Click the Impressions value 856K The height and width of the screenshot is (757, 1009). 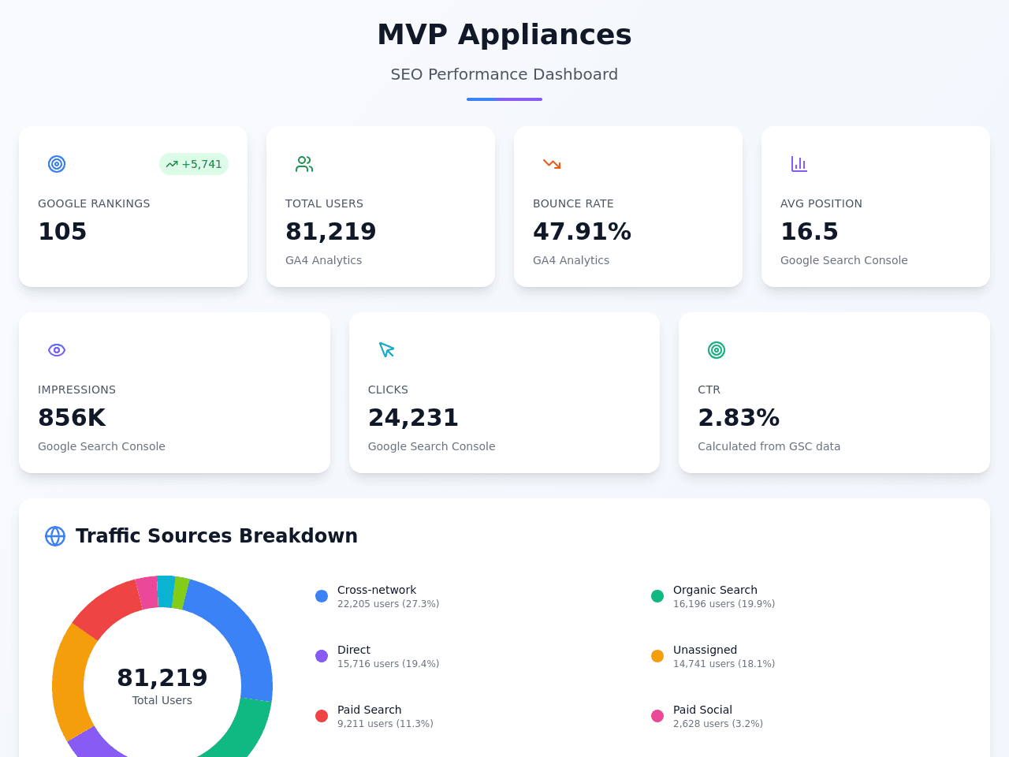pos(72,417)
